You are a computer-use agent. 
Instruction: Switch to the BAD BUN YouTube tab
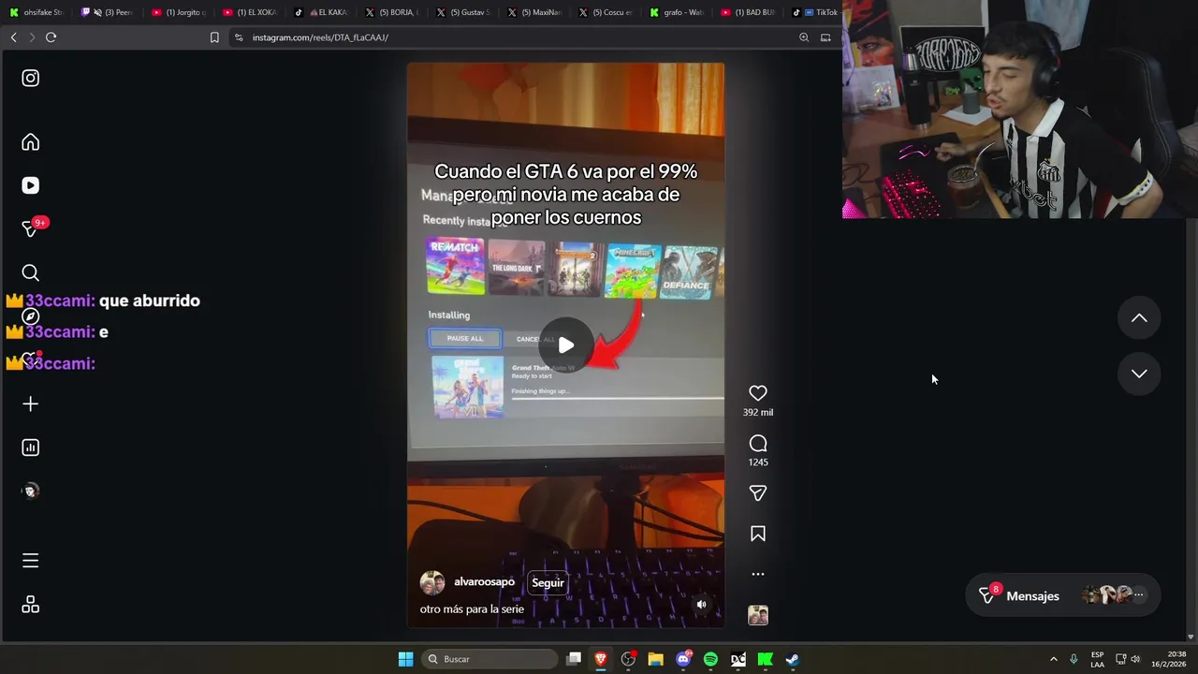tap(748, 12)
